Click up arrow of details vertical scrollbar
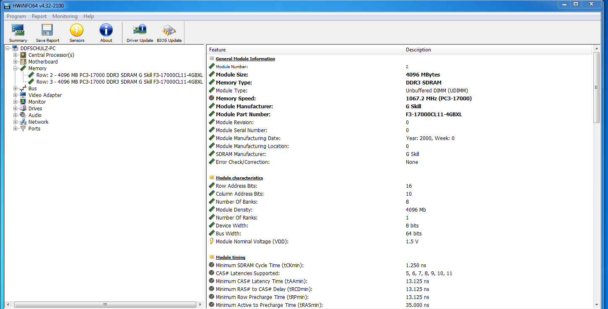This screenshot has height=309, width=608. tap(597, 49)
